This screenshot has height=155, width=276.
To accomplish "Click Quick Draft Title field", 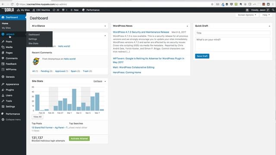I will click(x=232, y=33).
